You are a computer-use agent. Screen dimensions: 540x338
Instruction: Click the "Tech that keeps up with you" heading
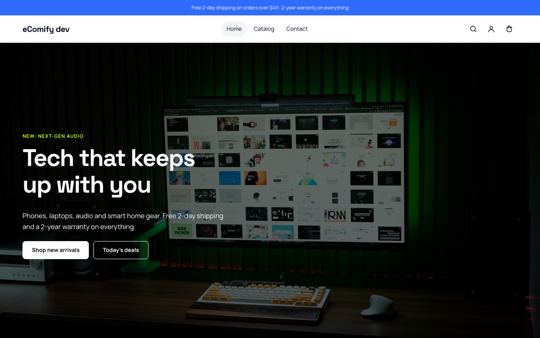(x=109, y=171)
